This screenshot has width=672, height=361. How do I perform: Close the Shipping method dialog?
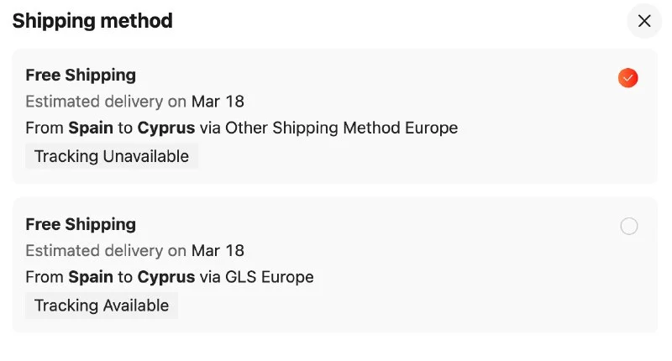644,21
